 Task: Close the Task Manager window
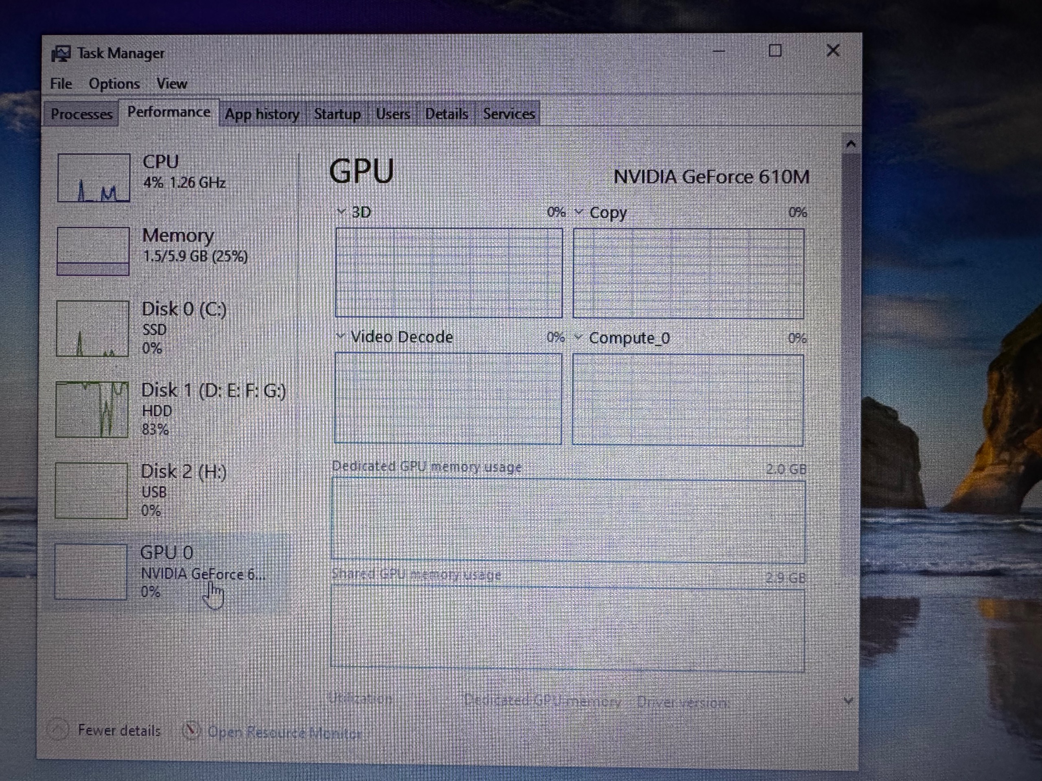[833, 50]
